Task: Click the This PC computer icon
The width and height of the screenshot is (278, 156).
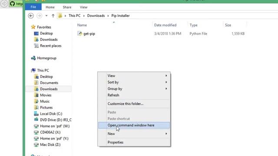Action: point(33,70)
